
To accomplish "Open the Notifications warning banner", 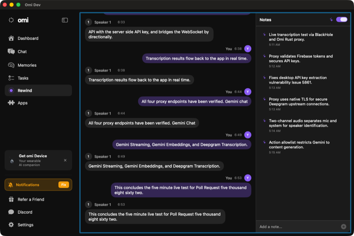I will click(38, 185).
